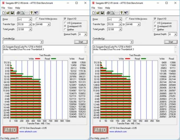Click the app icon in Seagate-BP12-R1 title bar

click(93, 3)
